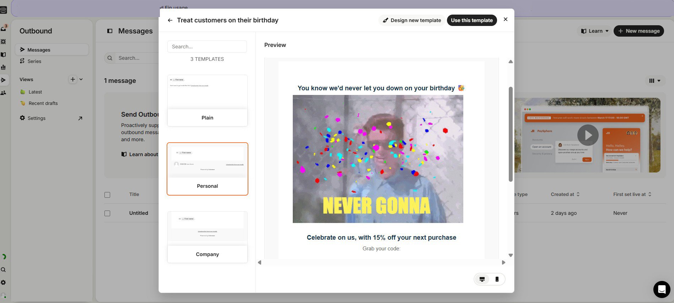The height and width of the screenshot is (303, 674).
Task: Expand the Learn dropdown
Action: (x=595, y=31)
